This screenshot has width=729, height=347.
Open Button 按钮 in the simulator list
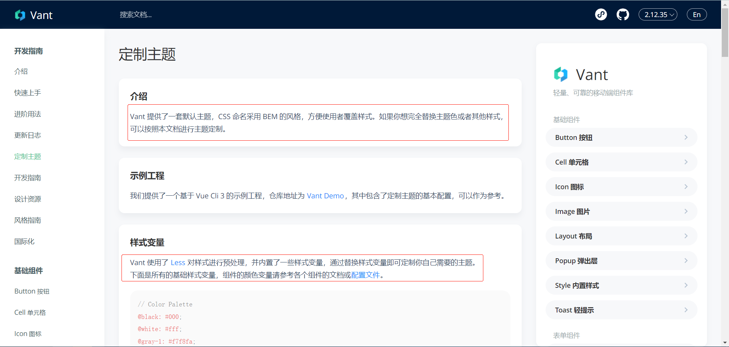[621, 137]
